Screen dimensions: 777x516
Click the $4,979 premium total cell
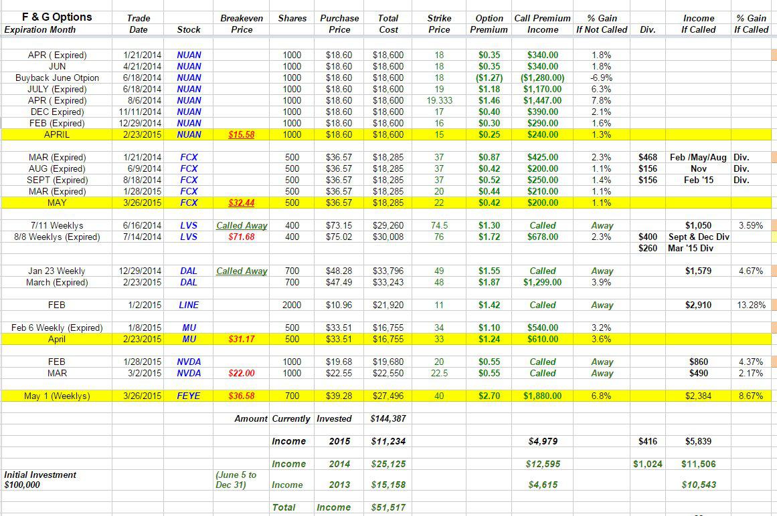click(543, 442)
